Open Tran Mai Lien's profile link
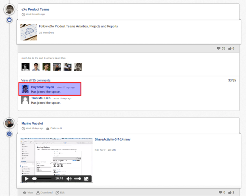The image size is (246, 196). pos(40,98)
